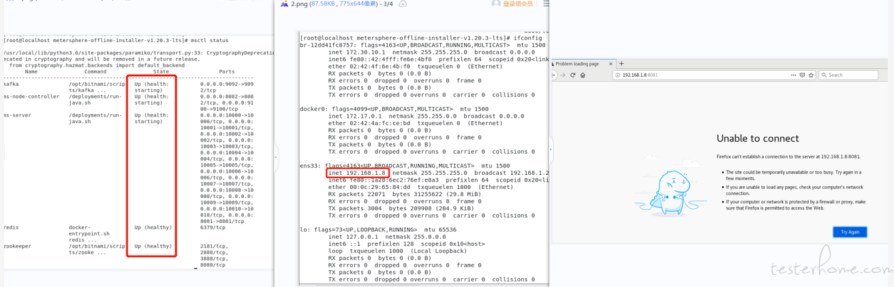Click zookeeper 'Up (healthy)' state

(153, 246)
